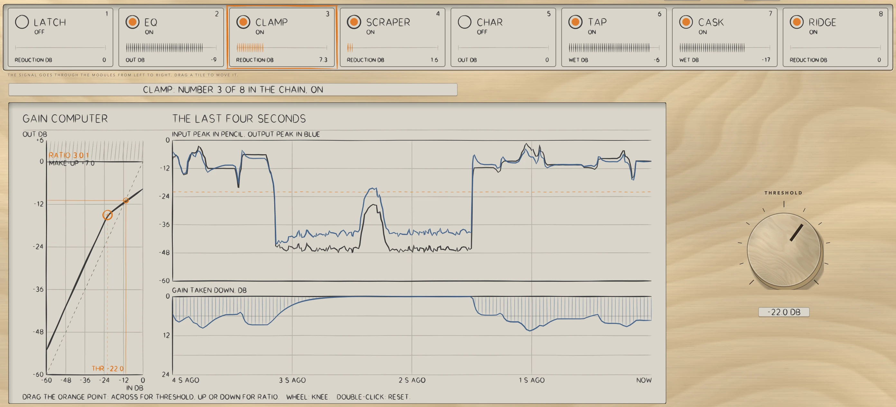Image resolution: width=896 pixels, height=407 pixels.
Task: Select the LATCH tile name in the chain
Action: [x=50, y=22]
